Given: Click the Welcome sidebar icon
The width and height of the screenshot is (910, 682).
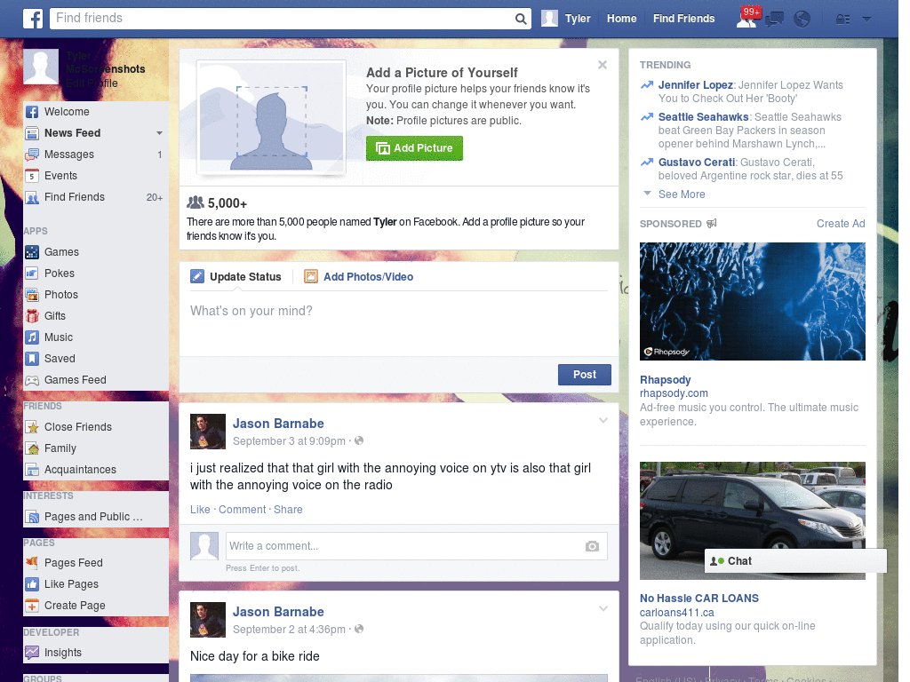Looking at the screenshot, I should (x=32, y=112).
